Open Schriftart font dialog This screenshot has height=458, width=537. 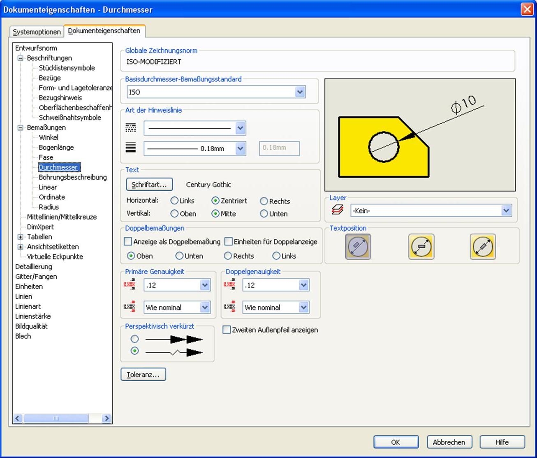click(x=149, y=185)
